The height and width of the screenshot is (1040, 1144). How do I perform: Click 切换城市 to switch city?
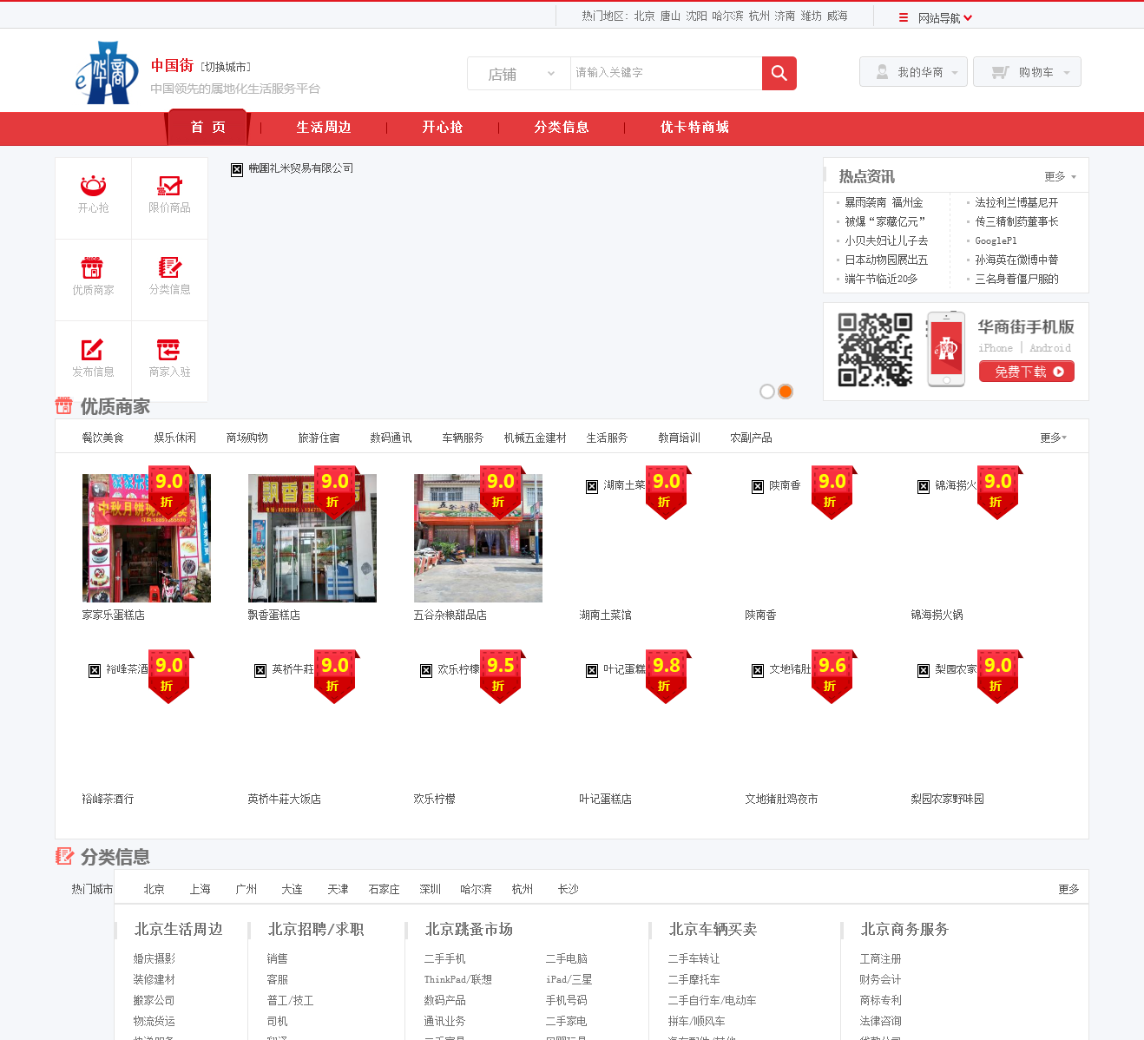pyautogui.click(x=226, y=67)
